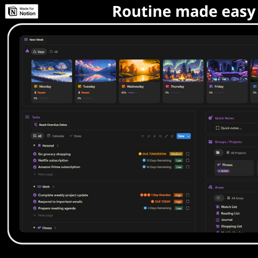Open the Journal area link

(x=227, y=220)
